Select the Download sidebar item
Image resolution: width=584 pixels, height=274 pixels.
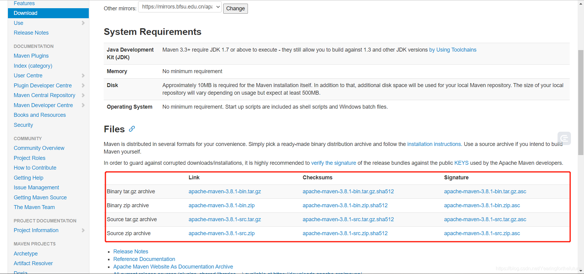(48, 13)
